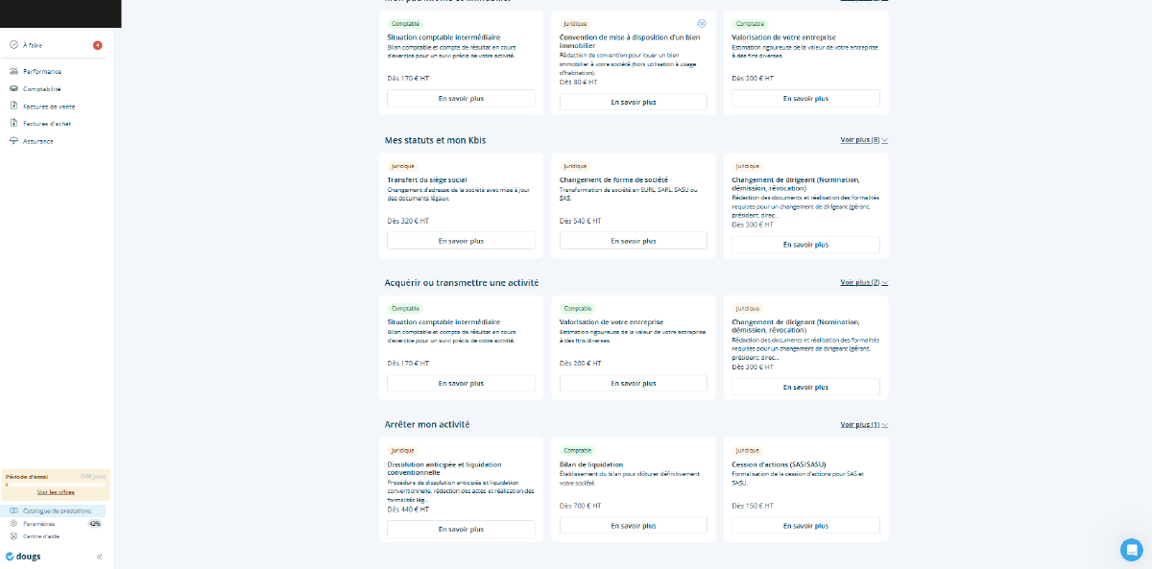Viewport: 1152px width, 569px height.
Task: En savoir plus for Changement de dirigeant under Mes statuts
Action: pos(805,245)
